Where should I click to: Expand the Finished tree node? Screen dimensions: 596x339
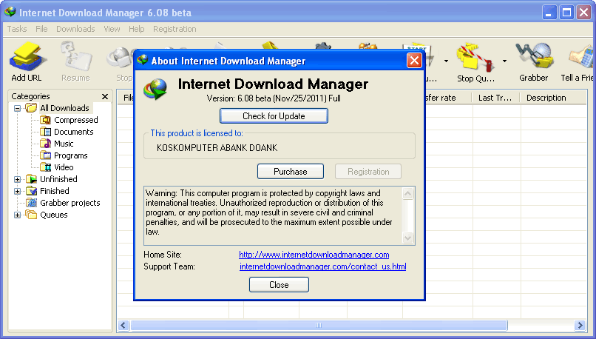pyautogui.click(x=17, y=191)
